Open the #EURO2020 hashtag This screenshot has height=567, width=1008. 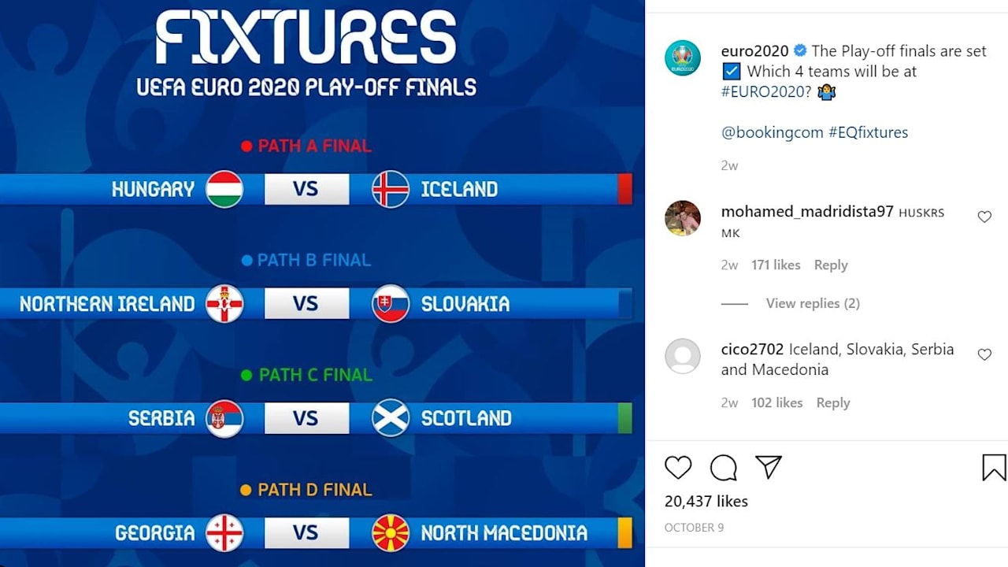[763, 91]
